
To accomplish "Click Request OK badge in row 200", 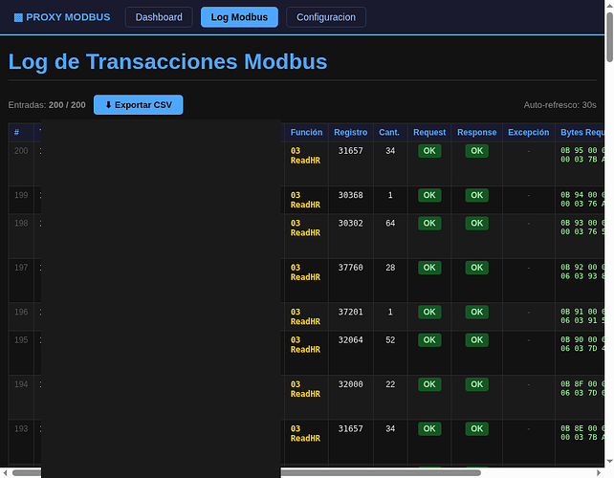I will 429,151.
